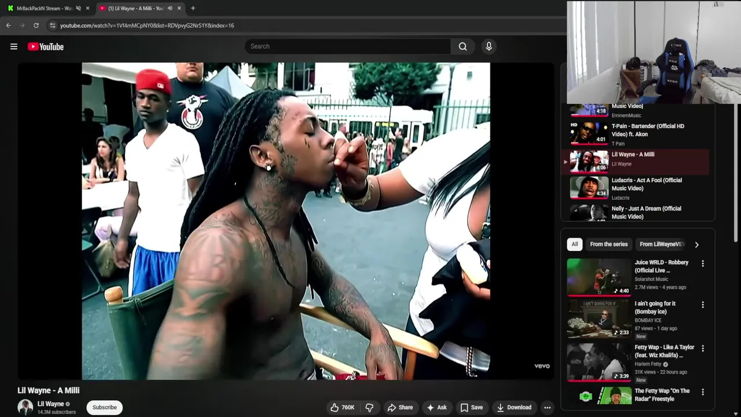The width and height of the screenshot is (741, 417).
Task: Select the Lil Wayne - A Milli tab
Action: [x=136, y=8]
